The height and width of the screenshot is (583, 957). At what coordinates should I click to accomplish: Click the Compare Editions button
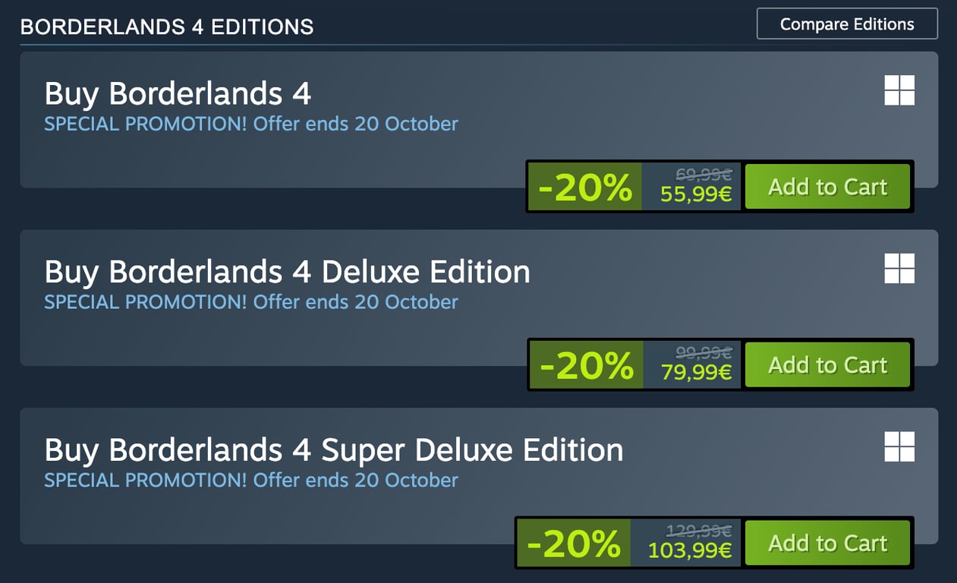point(847,24)
